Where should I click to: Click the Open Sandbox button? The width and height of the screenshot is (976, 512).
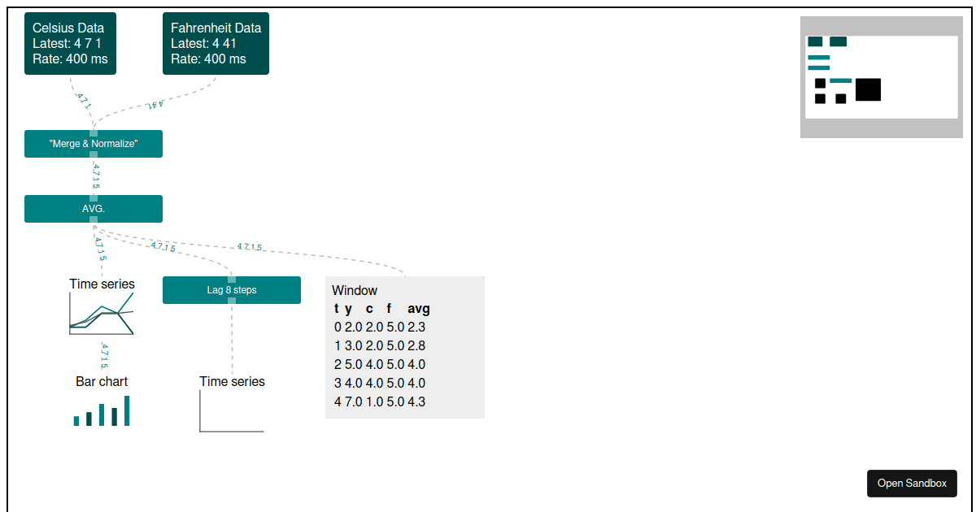click(x=912, y=483)
